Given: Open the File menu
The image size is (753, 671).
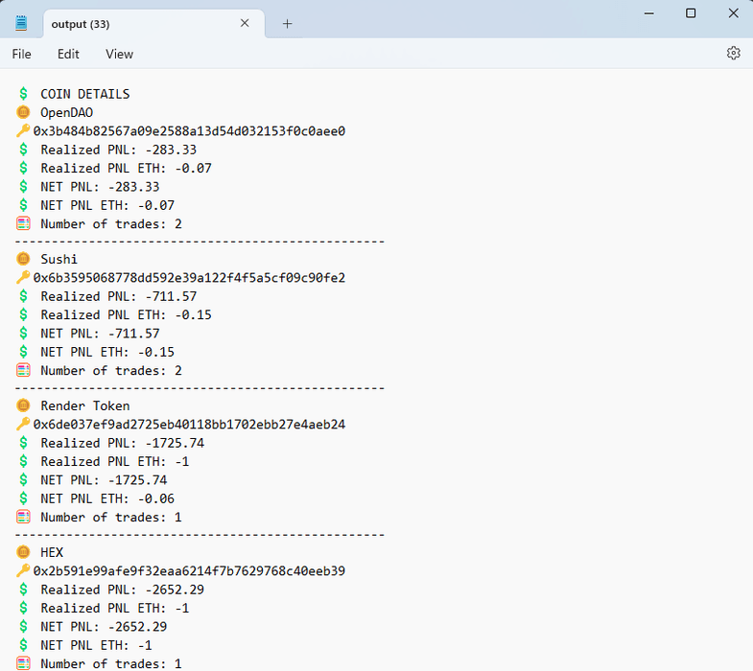Looking at the screenshot, I should point(22,54).
